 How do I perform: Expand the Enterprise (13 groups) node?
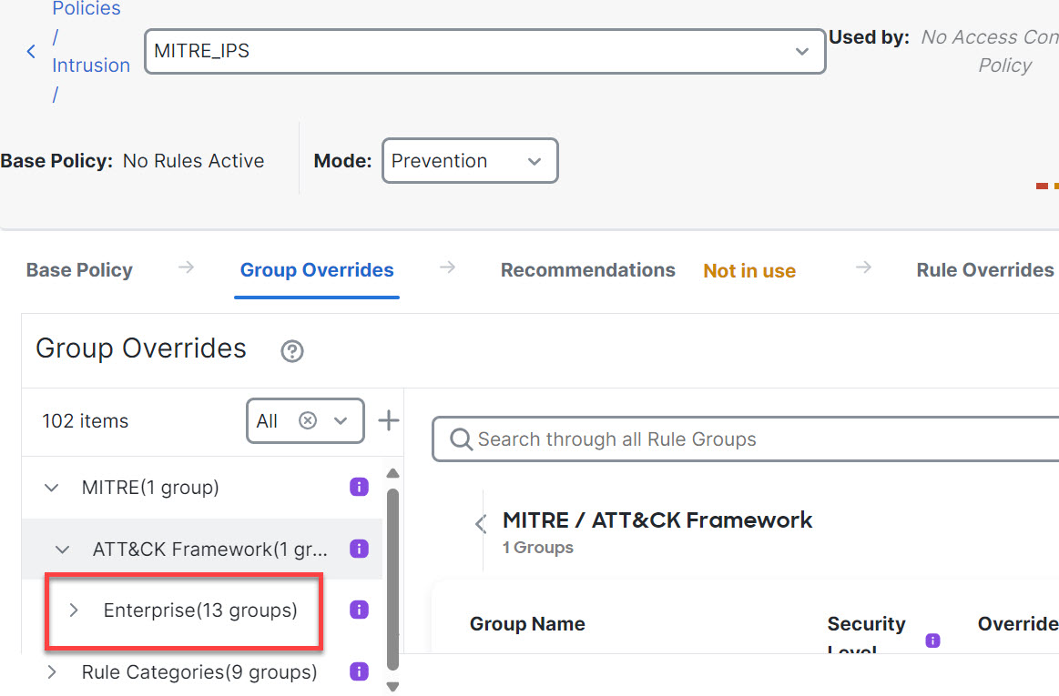(x=75, y=610)
